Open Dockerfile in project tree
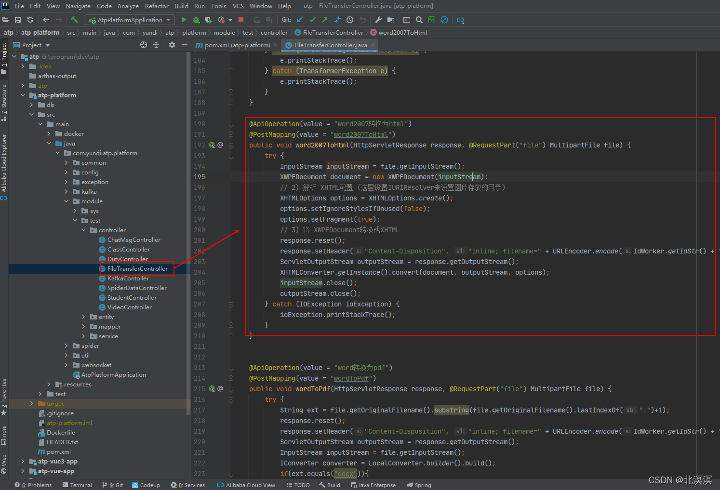This screenshot has height=490, width=720. pos(56,432)
